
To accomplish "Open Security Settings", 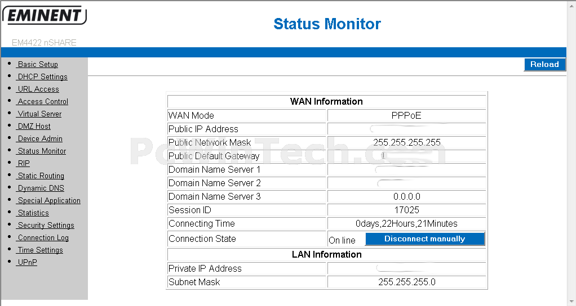I will (x=45, y=226).
